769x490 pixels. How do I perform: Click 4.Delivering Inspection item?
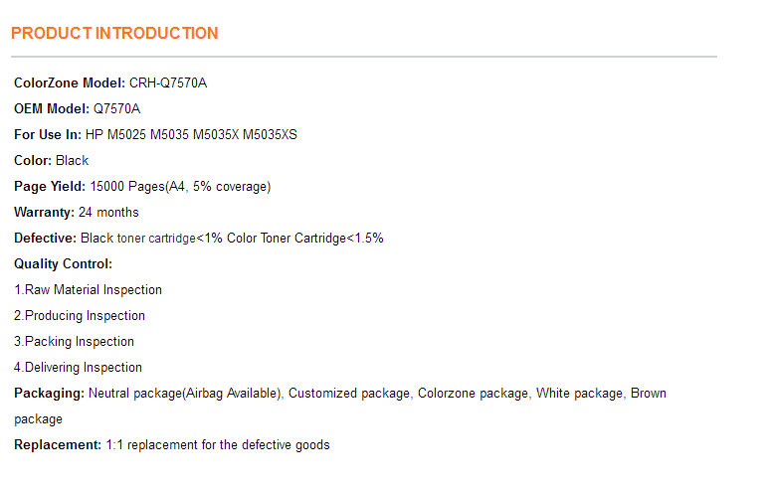tap(78, 368)
